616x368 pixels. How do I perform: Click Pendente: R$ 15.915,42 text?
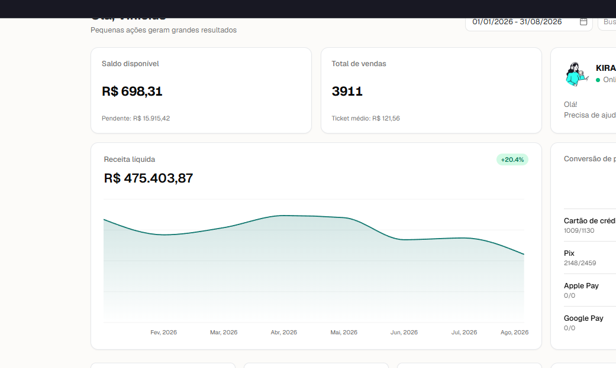click(136, 118)
